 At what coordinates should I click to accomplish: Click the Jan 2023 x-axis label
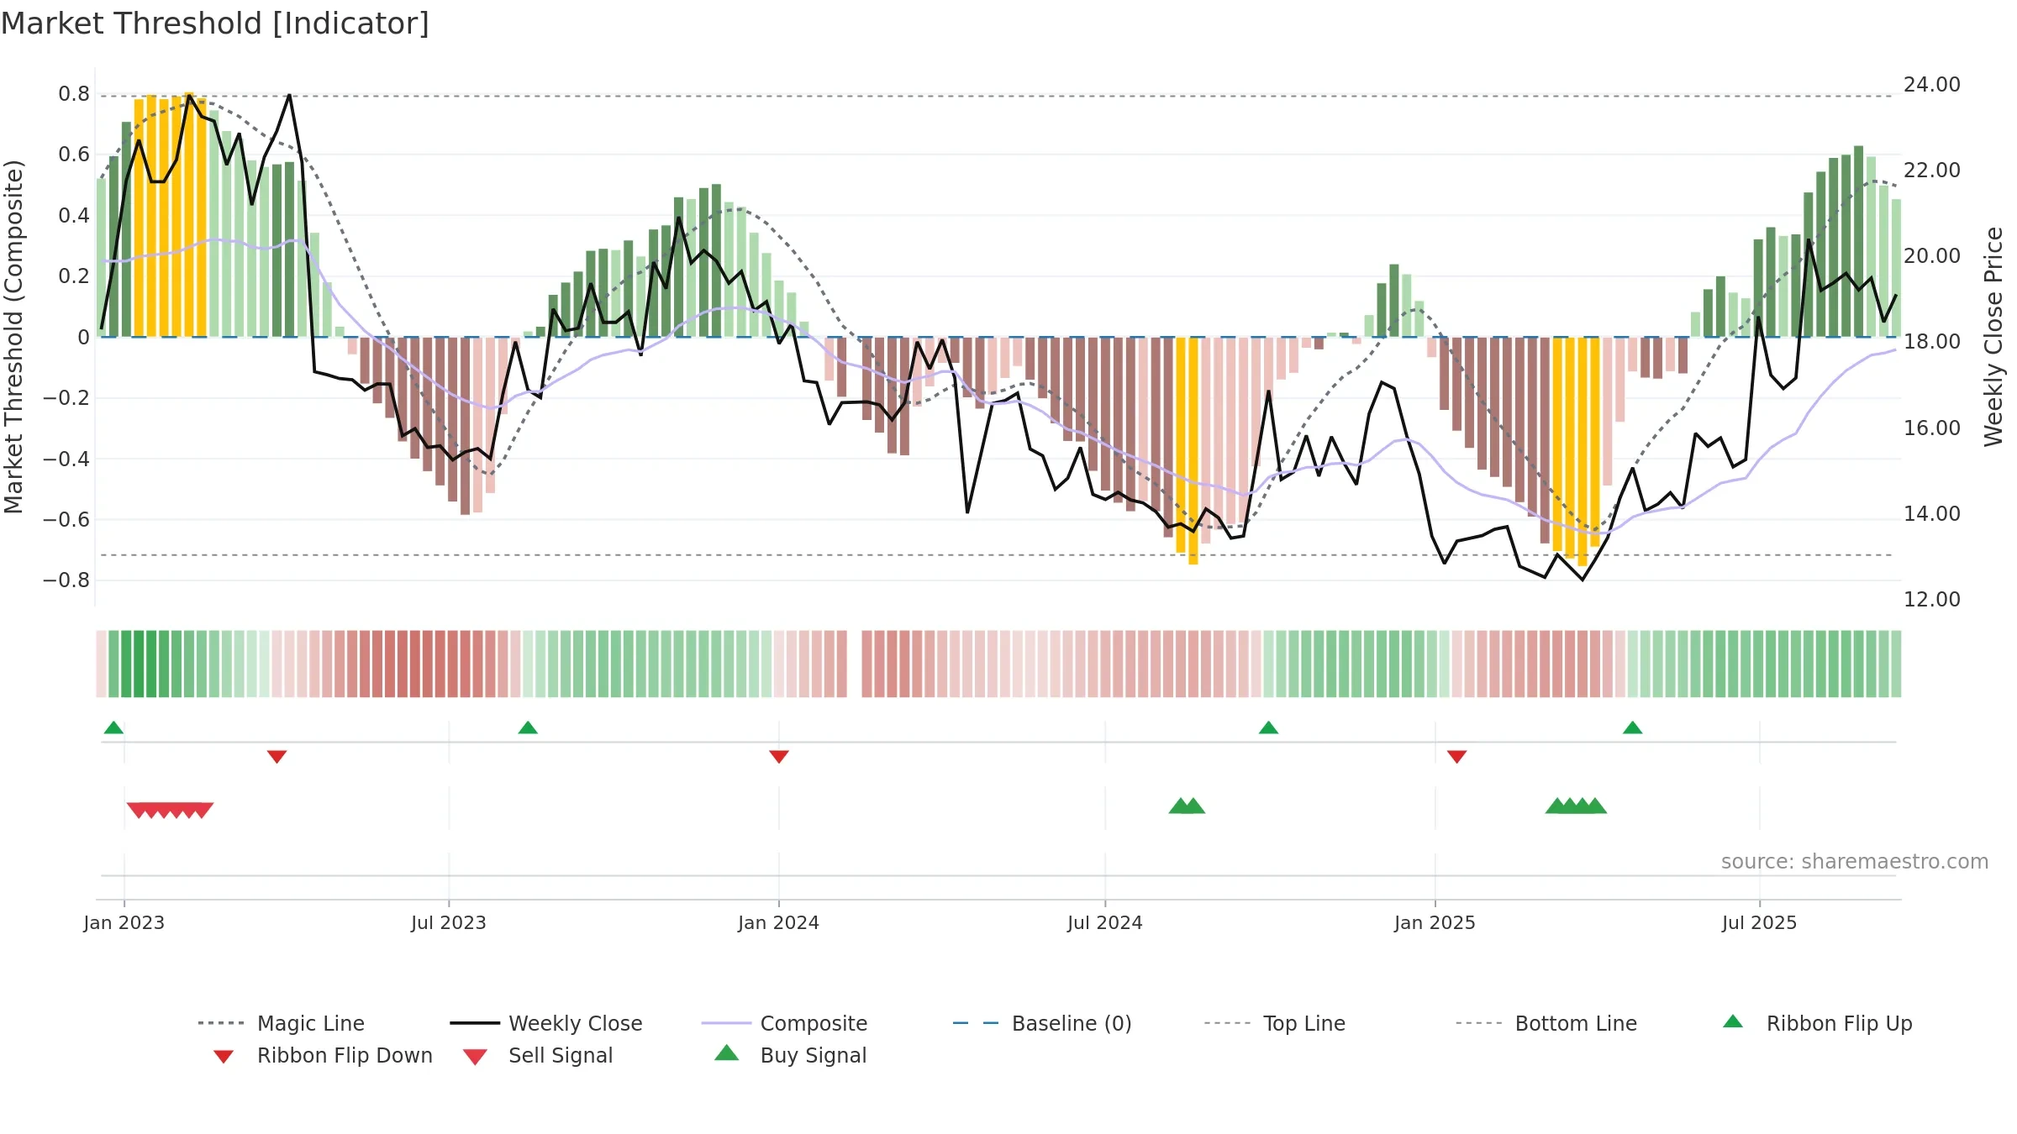click(124, 922)
